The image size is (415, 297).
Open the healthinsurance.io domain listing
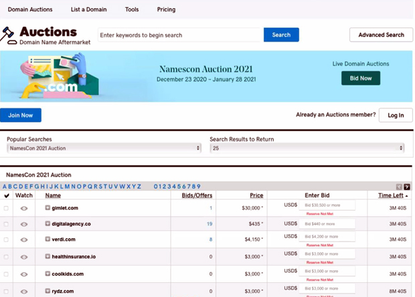(74, 257)
